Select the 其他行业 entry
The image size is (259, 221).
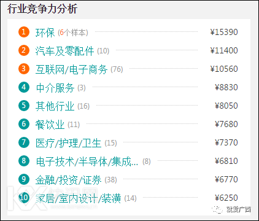[55, 106]
